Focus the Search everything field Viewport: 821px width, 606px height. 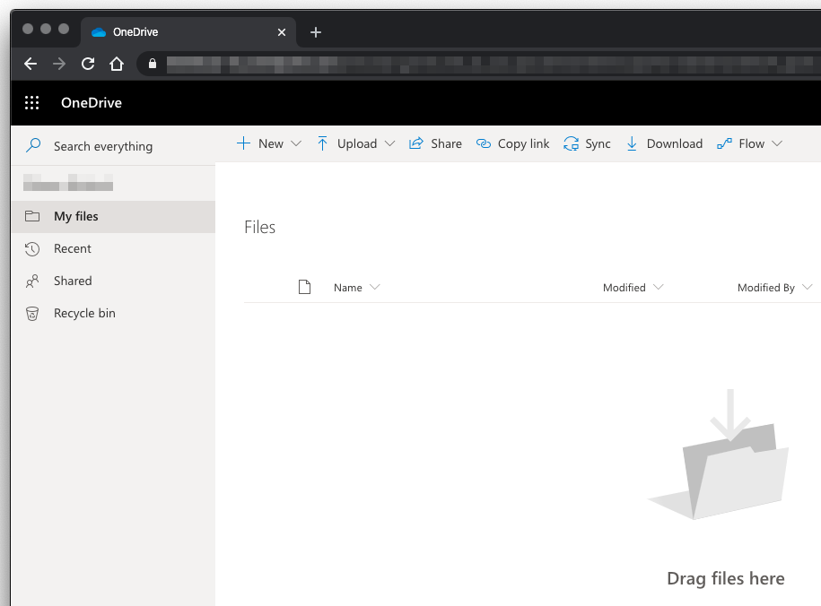point(114,146)
